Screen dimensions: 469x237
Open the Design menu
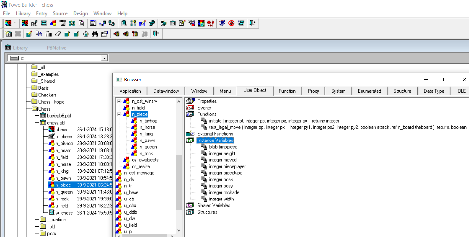click(80, 13)
